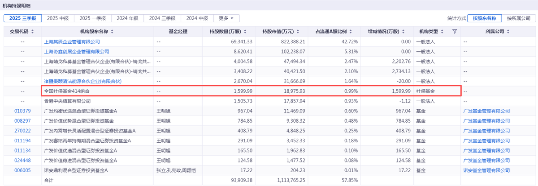Viewport: 538px width, 186px height.
Task: Expand the 更多 report period dropdown
Action: [226, 18]
